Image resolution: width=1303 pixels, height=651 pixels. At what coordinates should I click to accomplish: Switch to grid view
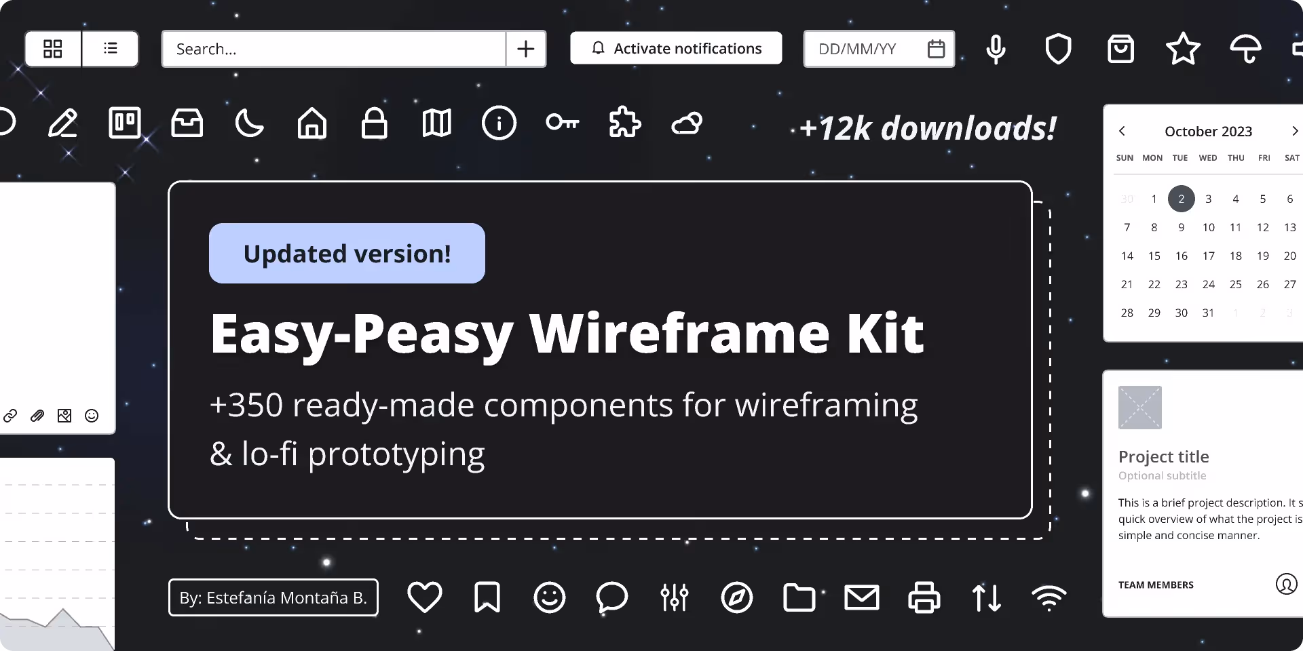53,49
